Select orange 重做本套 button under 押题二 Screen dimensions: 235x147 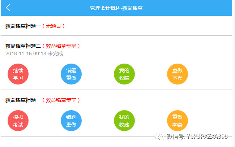(x=178, y=74)
